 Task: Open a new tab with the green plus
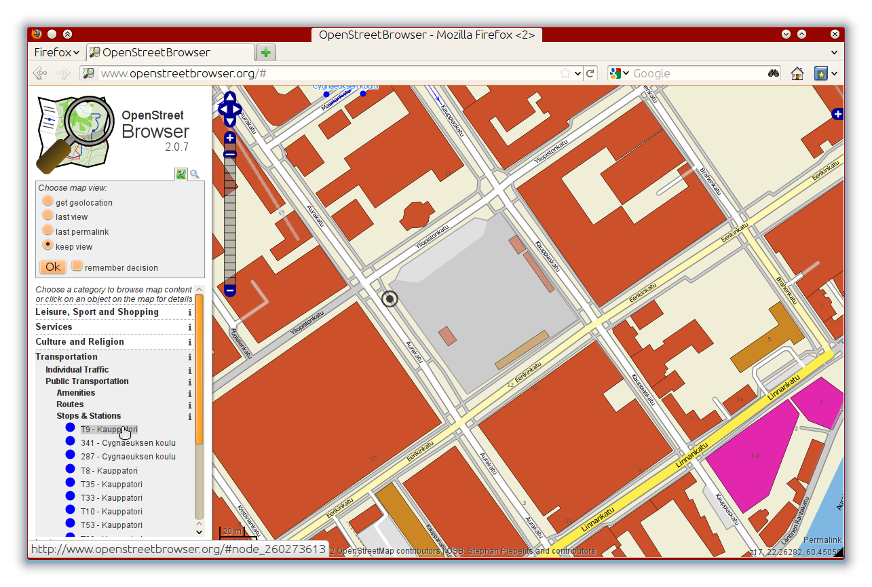click(x=266, y=52)
